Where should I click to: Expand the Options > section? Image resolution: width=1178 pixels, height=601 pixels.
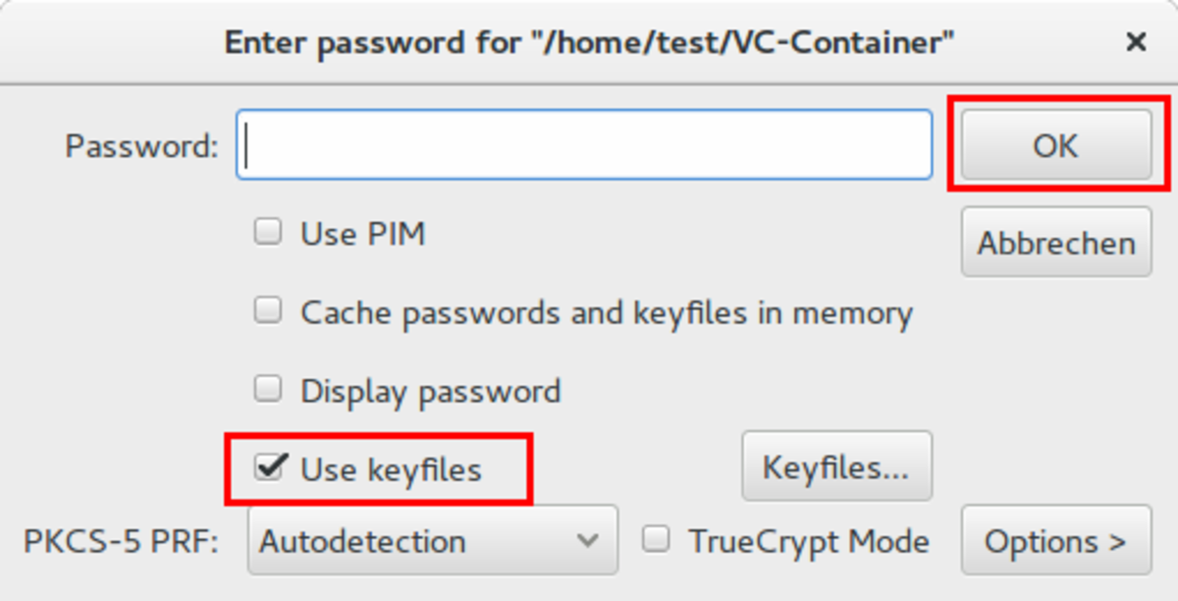tap(1055, 541)
